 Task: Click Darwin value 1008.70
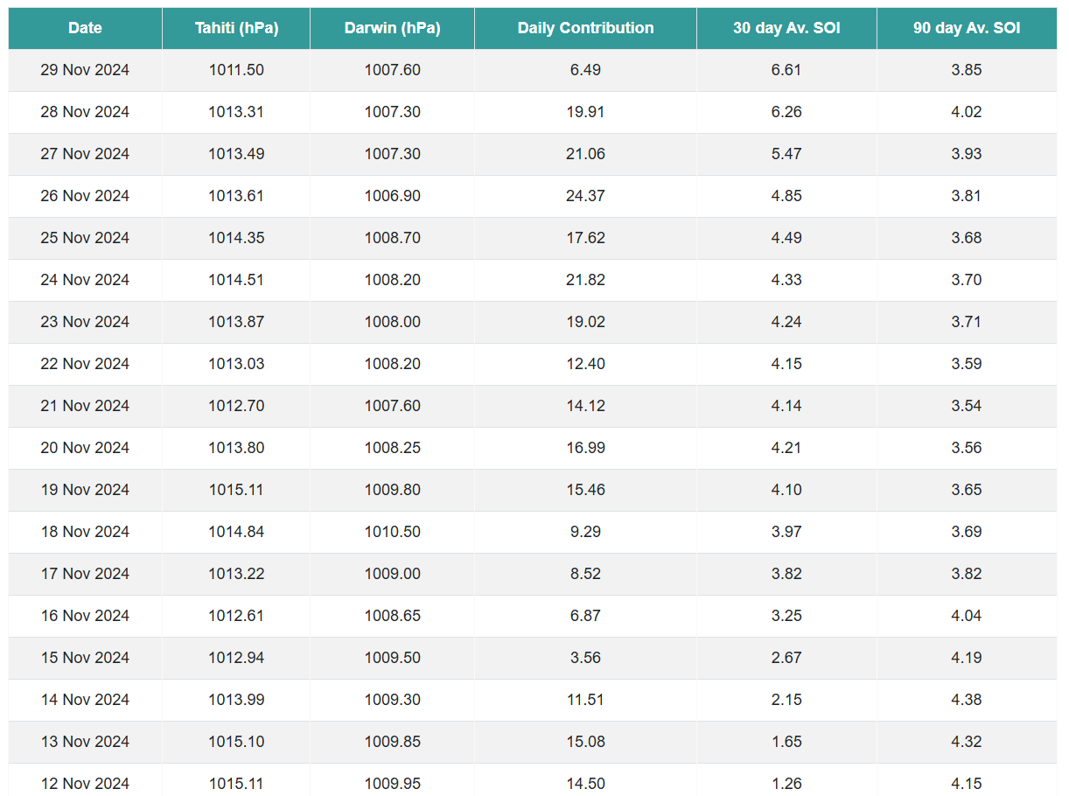393,238
